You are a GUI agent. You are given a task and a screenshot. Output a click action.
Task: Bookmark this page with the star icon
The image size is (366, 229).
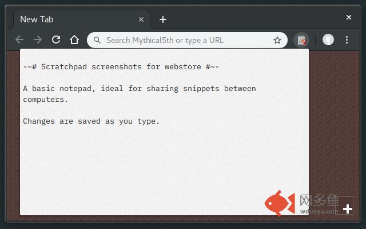[x=277, y=40]
